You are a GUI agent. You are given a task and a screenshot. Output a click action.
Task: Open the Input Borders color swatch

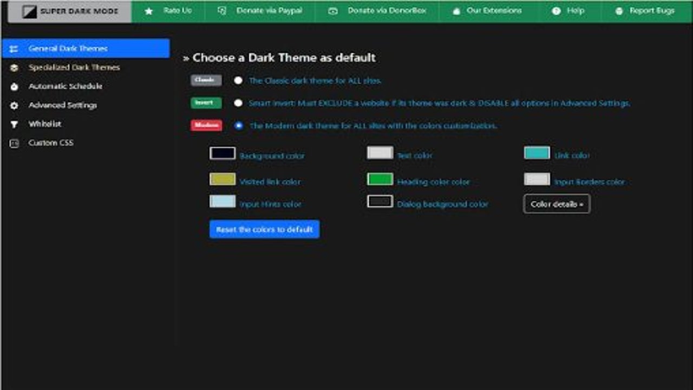pos(537,179)
